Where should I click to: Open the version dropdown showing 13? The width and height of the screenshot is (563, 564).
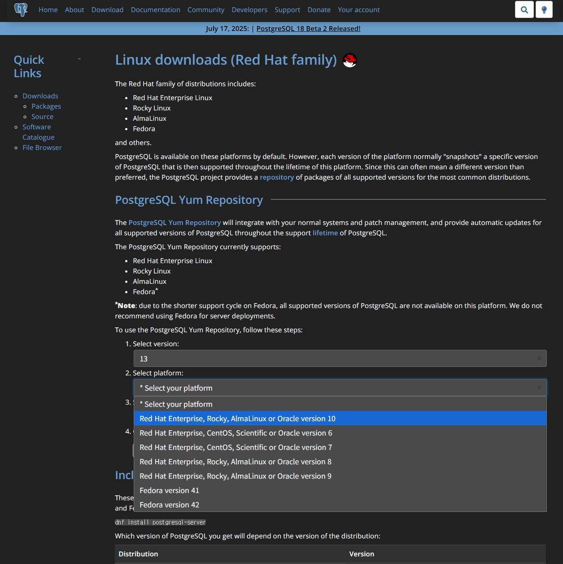click(340, 358)
